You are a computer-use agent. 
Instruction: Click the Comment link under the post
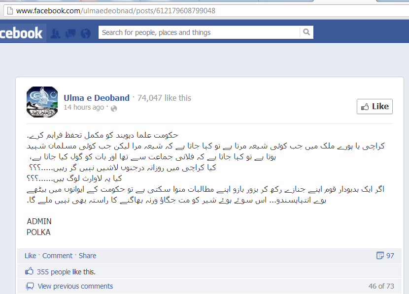[57, 256]
